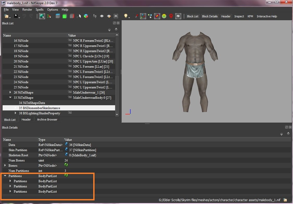Image resolution: width=293 pixels, height=204 pixels.
Task: Open the lighting bulb dropdown arrow
Action: point(129,17)
